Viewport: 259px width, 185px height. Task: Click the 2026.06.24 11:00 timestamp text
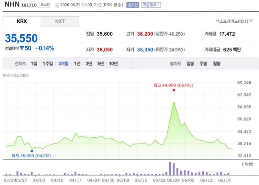(x=76, y=5)
